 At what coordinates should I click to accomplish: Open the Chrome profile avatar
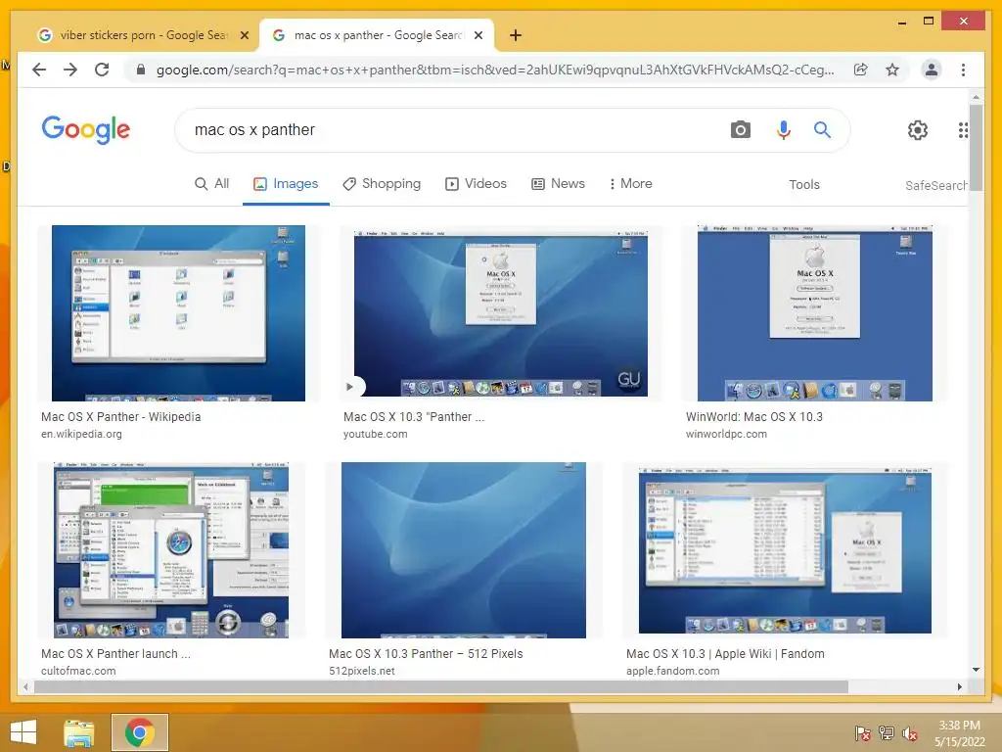pyautogui.click(x=932, y=70)
